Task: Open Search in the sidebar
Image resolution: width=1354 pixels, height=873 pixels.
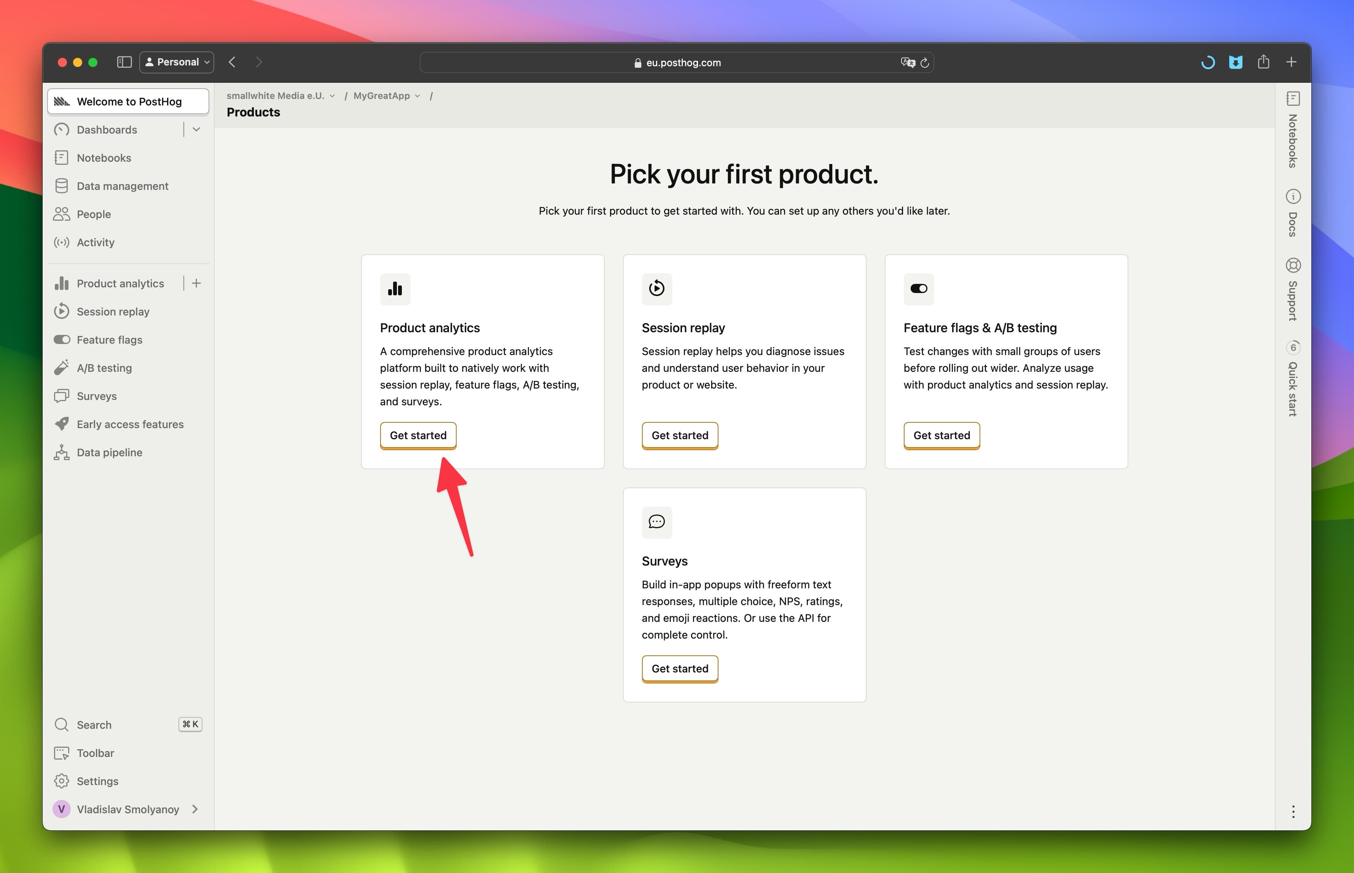Action: point(128,725)
